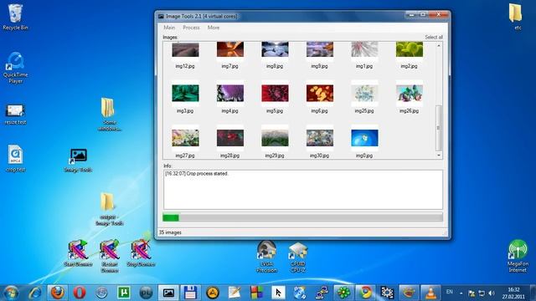Select the EVGA Precision desktop shortcut
The image size is (536, 301).
pos(266,257)
